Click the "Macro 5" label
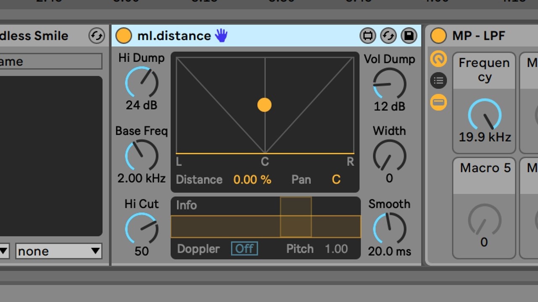The width and height of the screenshot is (538, 302). 485,168
